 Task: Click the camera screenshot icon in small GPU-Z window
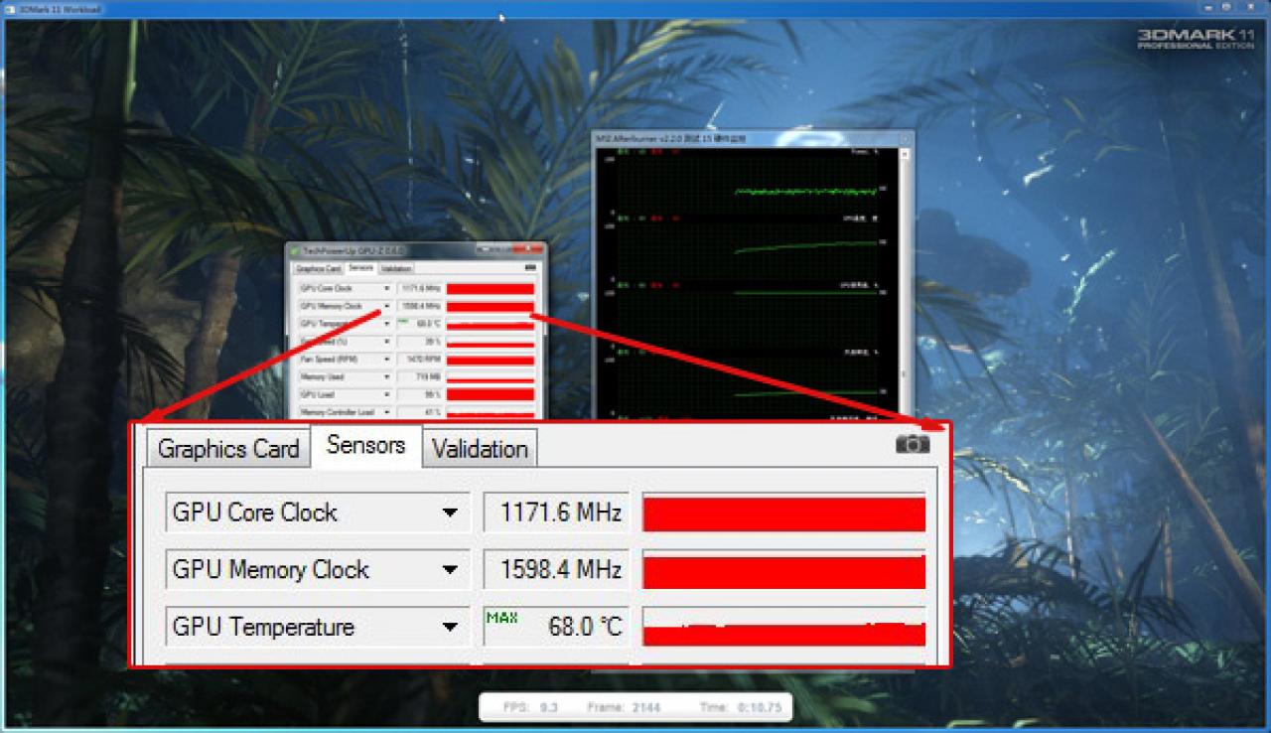click(x=530, y=267)
